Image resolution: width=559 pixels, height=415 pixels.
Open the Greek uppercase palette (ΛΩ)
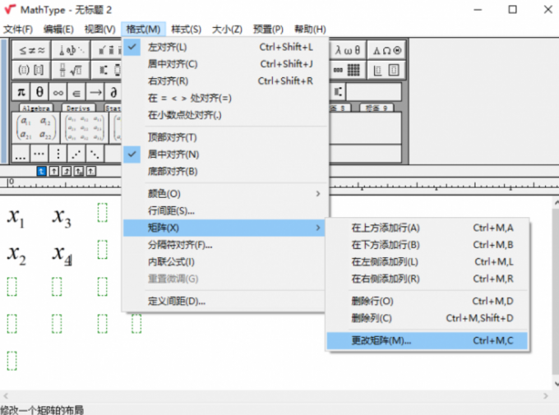(x=387, y=50)
